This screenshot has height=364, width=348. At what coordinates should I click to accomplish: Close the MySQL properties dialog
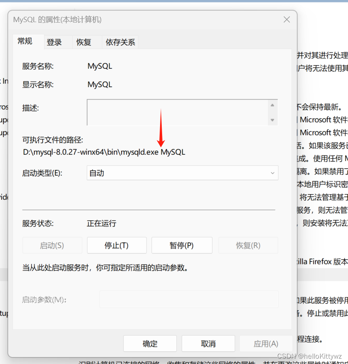(x=287, y=20)
